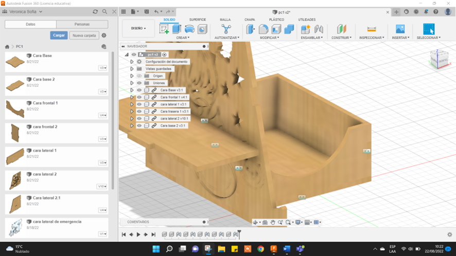
Task: Hide the Cara trasera 1 v3:1 component
Action: point(139,111)
